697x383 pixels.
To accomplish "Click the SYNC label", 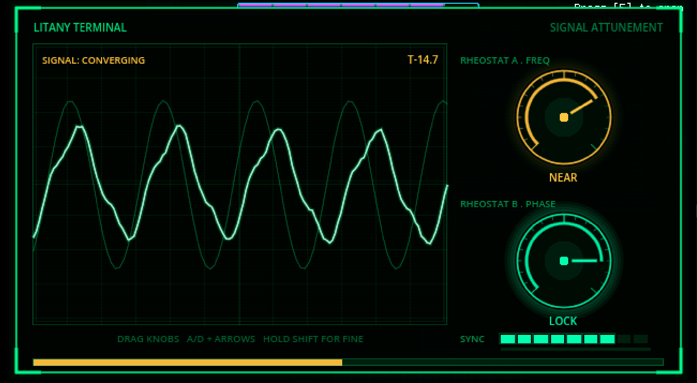I will click(x=472, y=339).
